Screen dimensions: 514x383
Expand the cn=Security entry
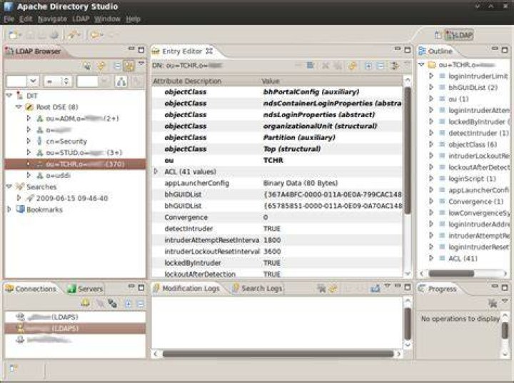pyautogui.click(x=29, y=141)
